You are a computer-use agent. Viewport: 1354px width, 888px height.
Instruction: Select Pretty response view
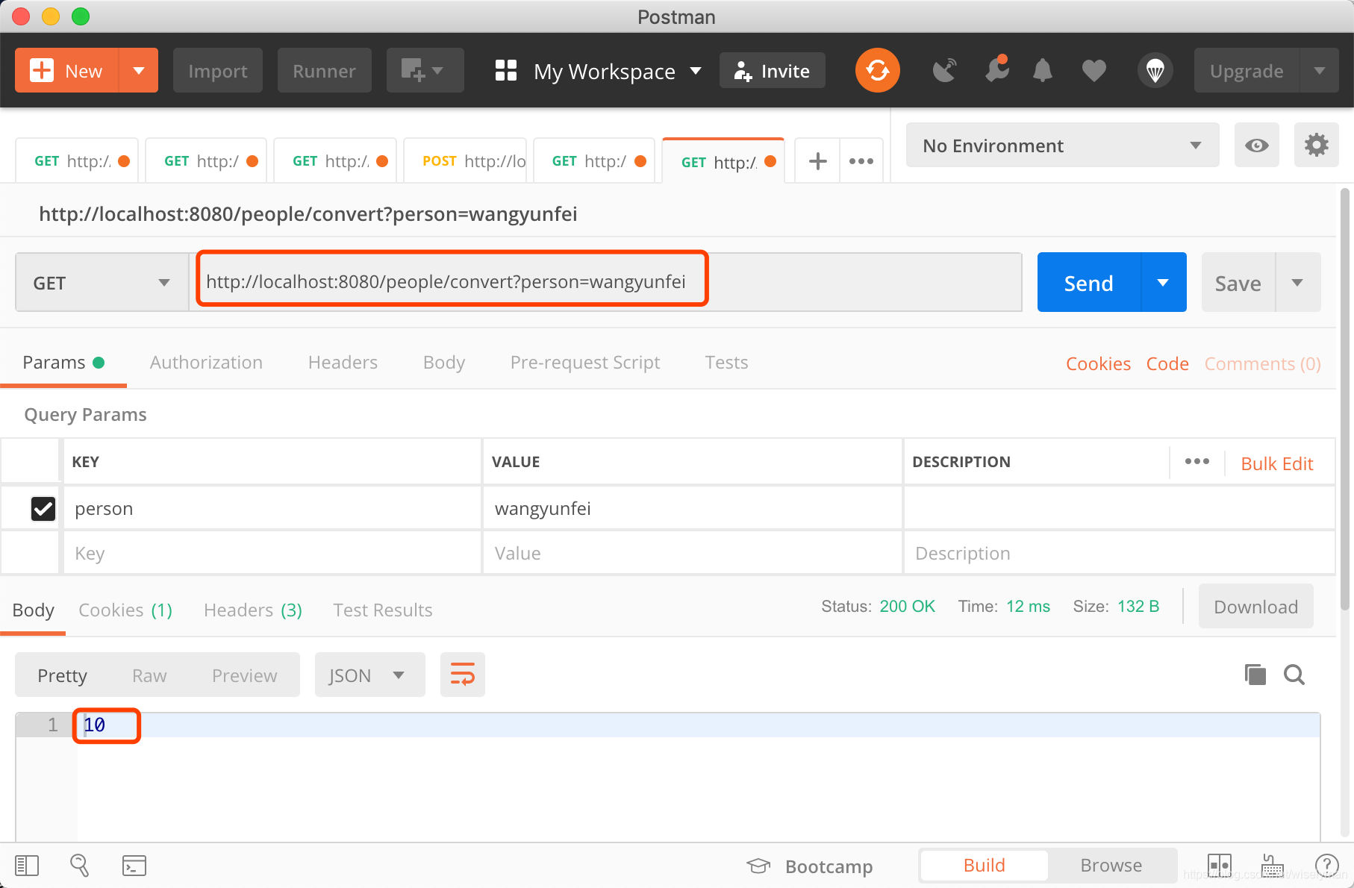[63, 675]
